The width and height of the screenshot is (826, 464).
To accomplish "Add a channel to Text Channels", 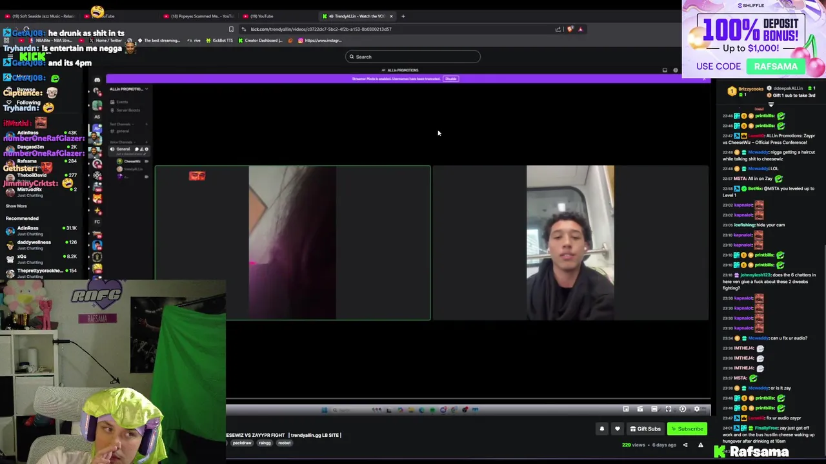I will [x=146, y=124].
